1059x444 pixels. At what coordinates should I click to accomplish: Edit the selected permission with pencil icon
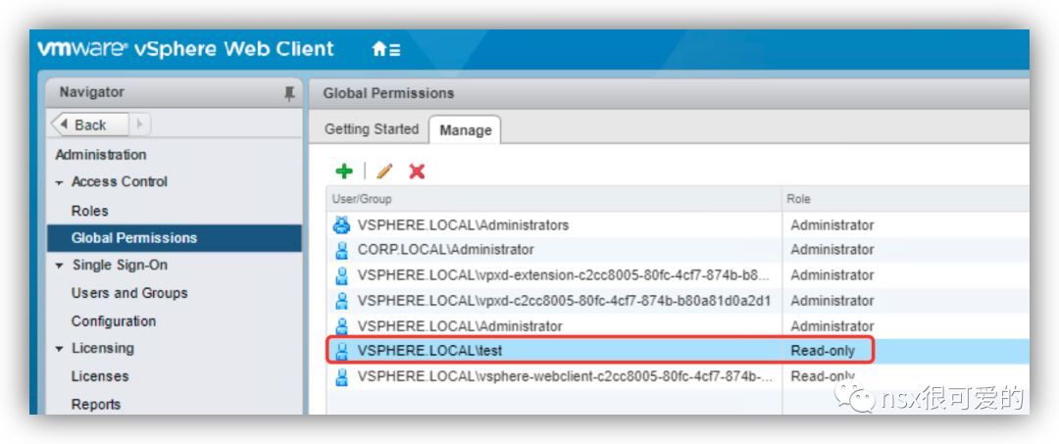pos(384,172)
